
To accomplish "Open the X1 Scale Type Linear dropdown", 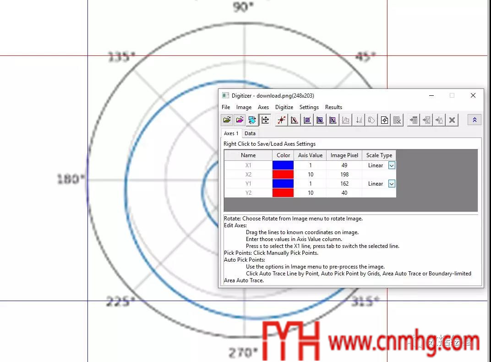I will pyautogui.click(x=392, y=165).
